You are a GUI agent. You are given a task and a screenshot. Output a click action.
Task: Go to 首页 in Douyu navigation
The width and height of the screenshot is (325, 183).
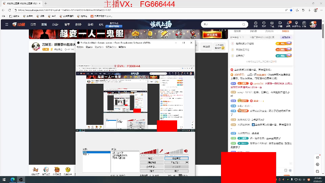pyautogui.click(x=33, y=24)
